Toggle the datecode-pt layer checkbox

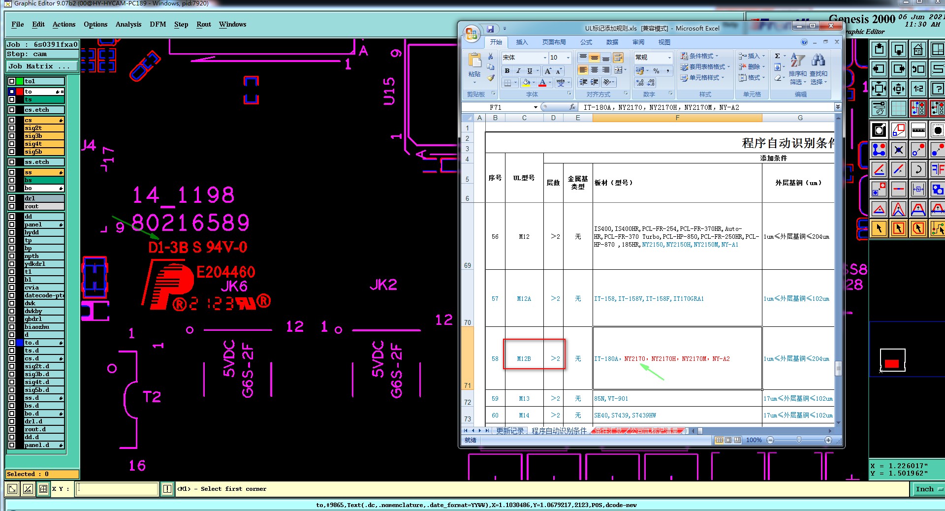click(12, 295)
